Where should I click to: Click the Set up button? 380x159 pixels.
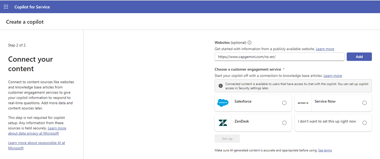click(x=227, y=139)
